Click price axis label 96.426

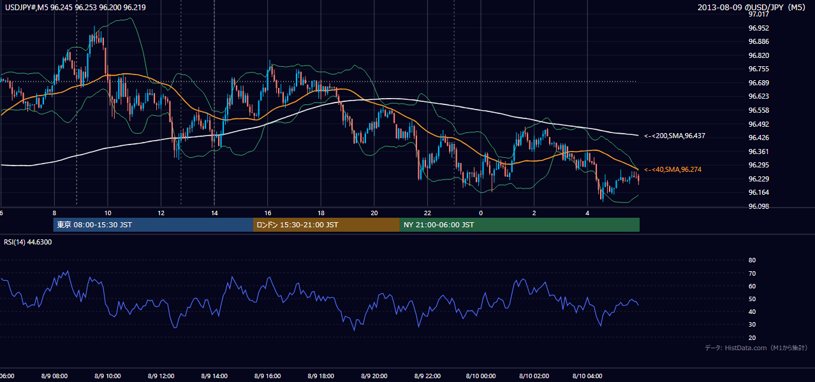pyautogui.click(x=758, y=138)
